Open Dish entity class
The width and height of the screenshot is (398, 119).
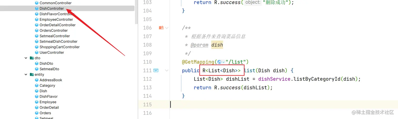(x=43, y=91)
